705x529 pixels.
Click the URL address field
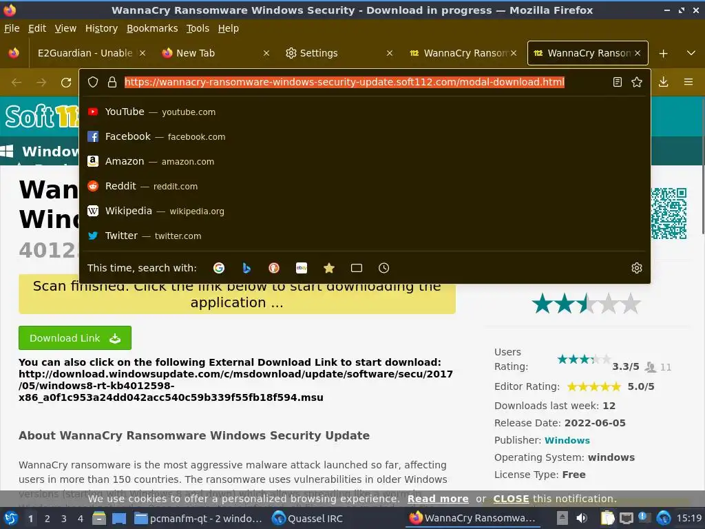pyautogui.click(x=344, y=82)
